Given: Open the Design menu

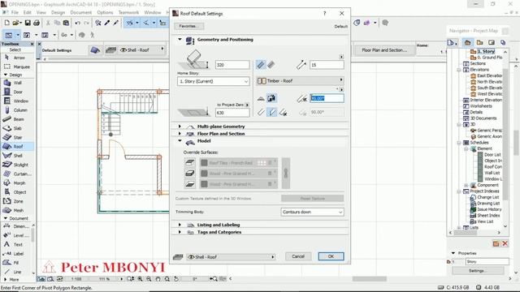Looking at the screenshot, I should 58,12.
